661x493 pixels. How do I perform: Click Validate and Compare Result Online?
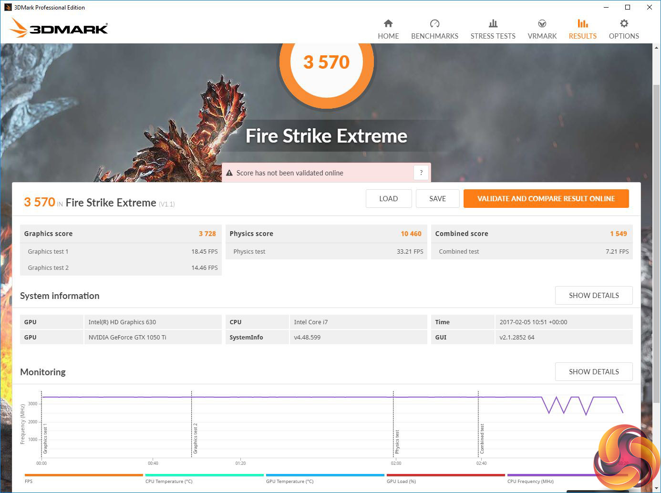pyautogui.click(x=546, y=199)
